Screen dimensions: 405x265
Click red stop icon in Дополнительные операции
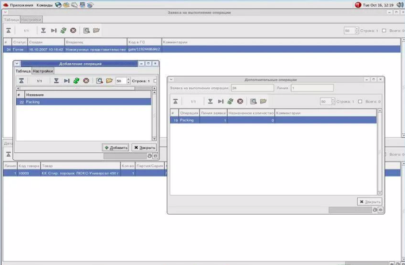click(x=240, y=101)
